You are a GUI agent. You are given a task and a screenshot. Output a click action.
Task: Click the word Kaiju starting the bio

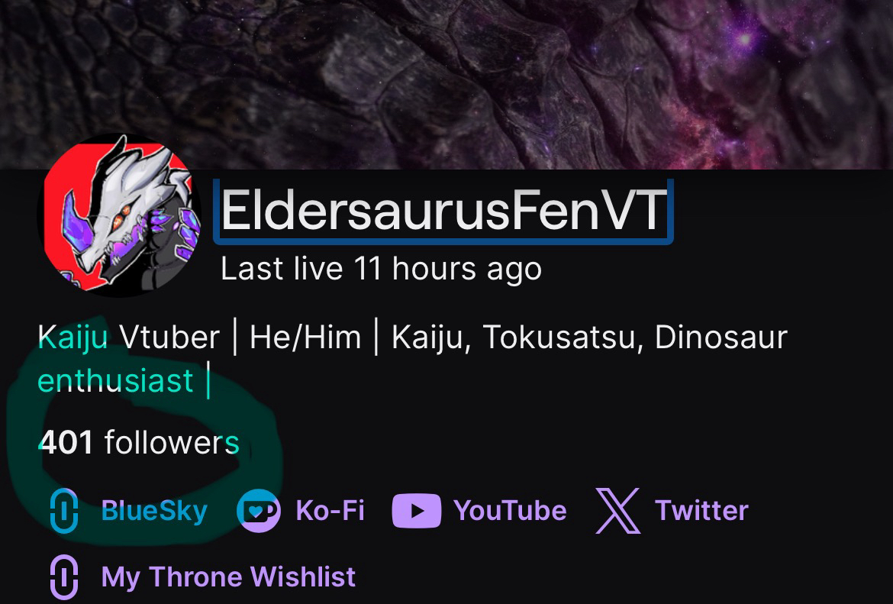73,338
